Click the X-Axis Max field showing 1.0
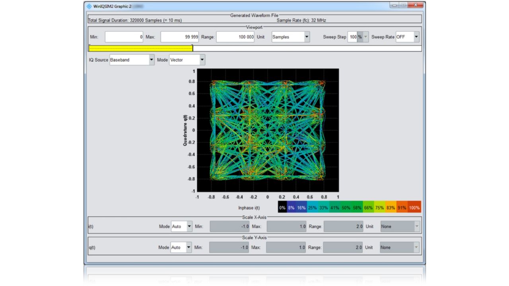 coord(287,226)
